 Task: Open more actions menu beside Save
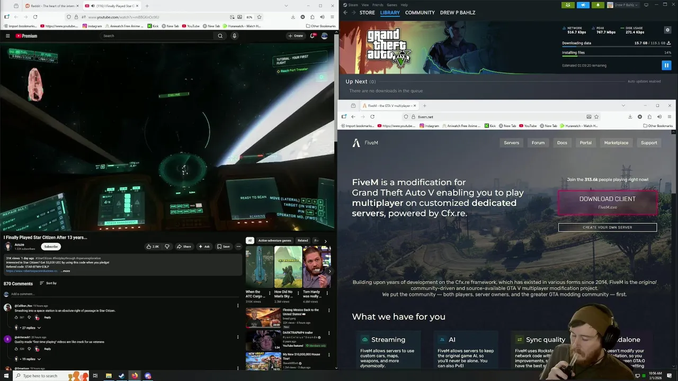pyautogui.click(x=238, y=247)
